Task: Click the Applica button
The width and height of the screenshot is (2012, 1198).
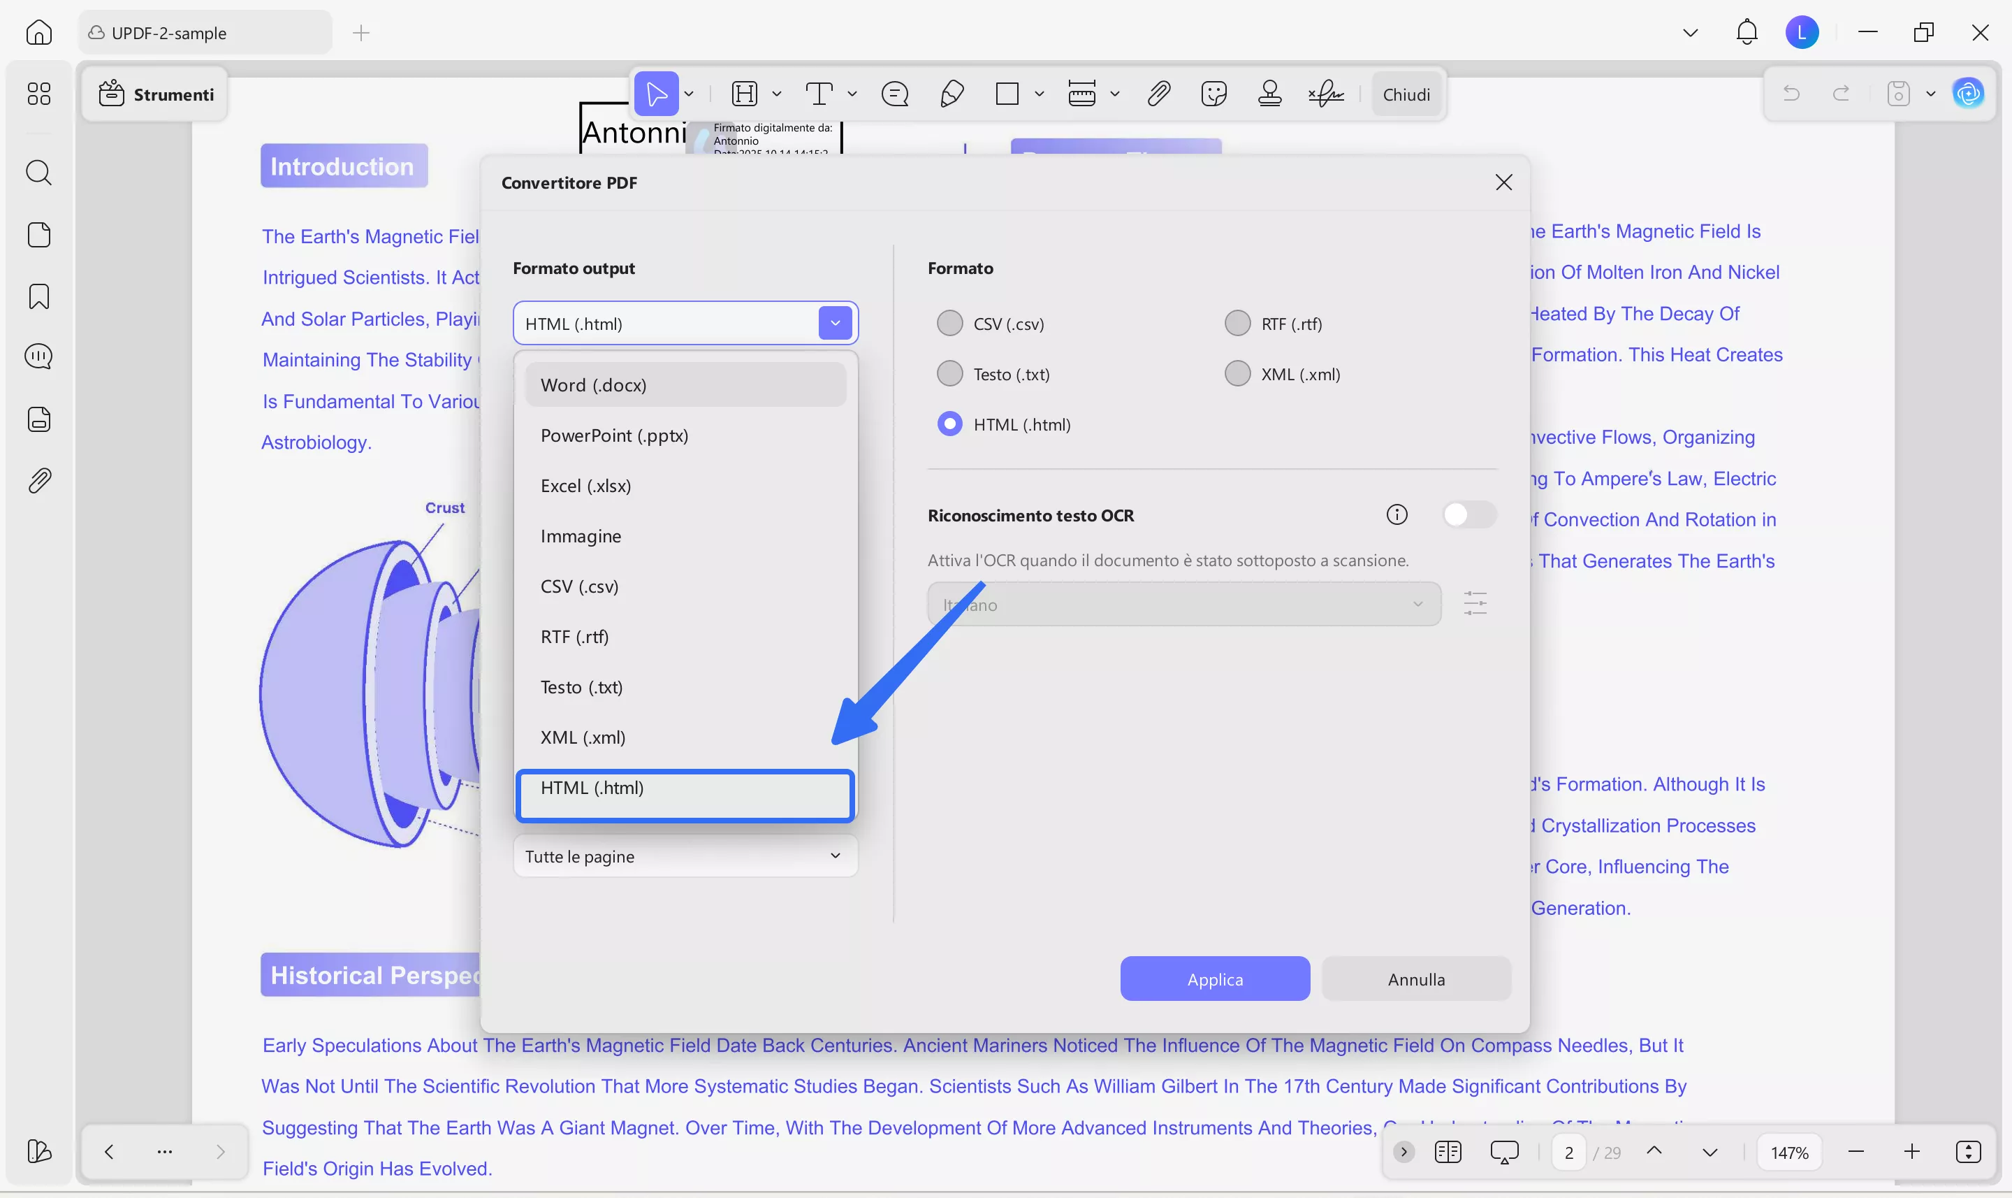Action: tap(1214, 979)
